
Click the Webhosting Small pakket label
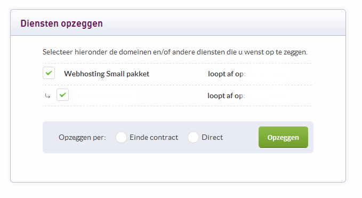coord(107,74)
